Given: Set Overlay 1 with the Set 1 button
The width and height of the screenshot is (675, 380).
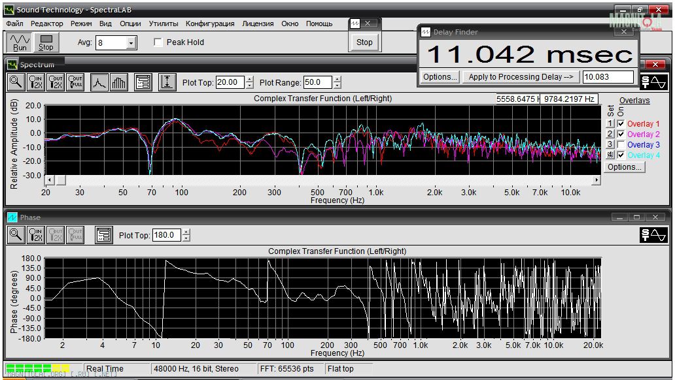Looking at the screenshot, I should pyautogui.click(x=610, y=124).
